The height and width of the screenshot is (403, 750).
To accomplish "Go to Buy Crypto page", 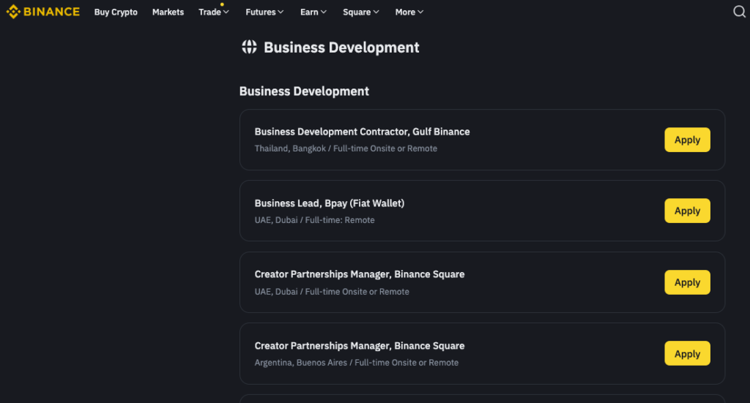I will pos(116,12).
